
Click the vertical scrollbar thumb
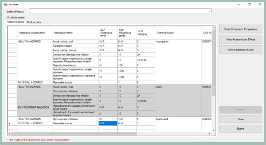click(213, 63)
